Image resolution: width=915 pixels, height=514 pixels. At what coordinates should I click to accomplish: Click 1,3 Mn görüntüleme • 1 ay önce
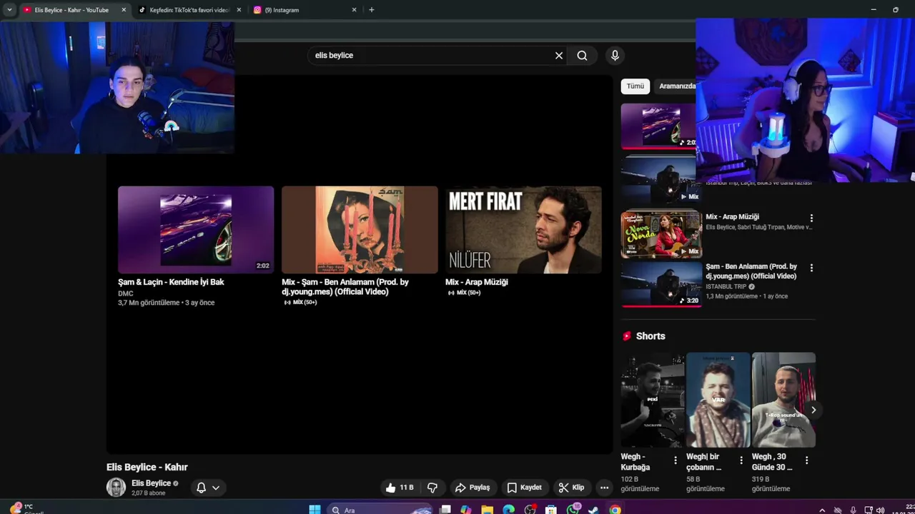point(746,296)
